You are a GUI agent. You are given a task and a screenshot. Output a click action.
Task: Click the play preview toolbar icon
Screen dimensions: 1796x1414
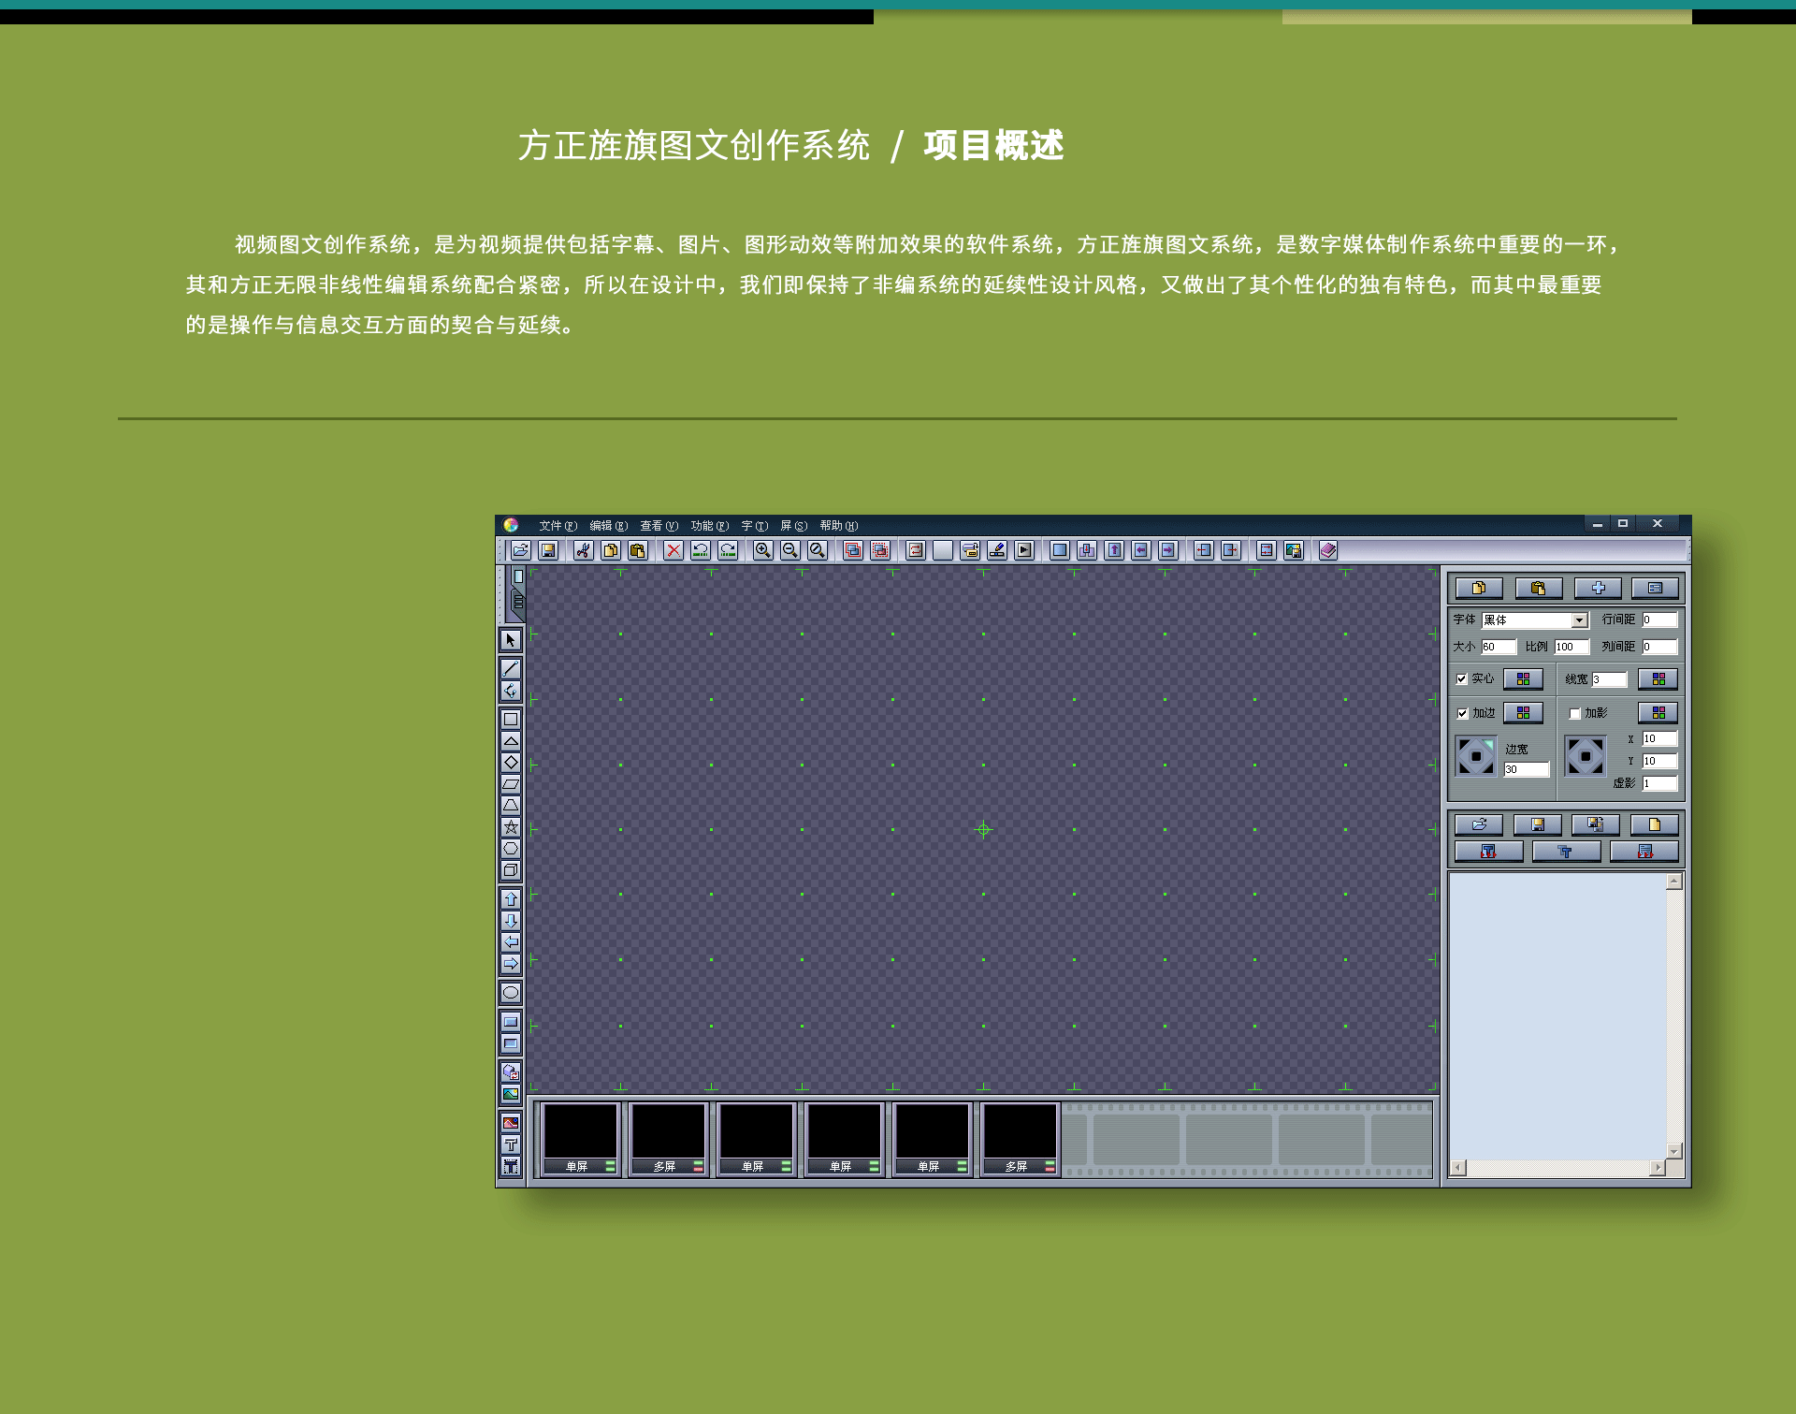tap(1024, 550)
